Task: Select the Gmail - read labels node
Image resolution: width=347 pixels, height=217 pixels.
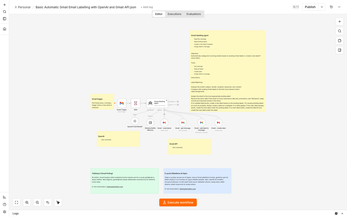Action: click(x=164, y=123)
